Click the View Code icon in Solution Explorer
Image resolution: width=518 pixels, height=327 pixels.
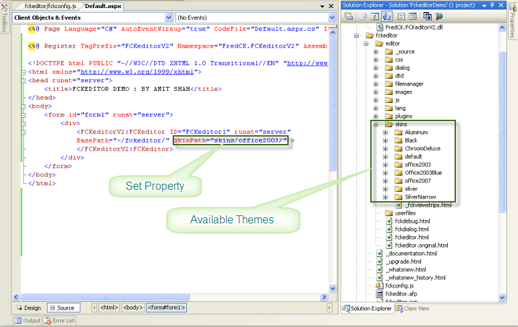pos(401,16)
